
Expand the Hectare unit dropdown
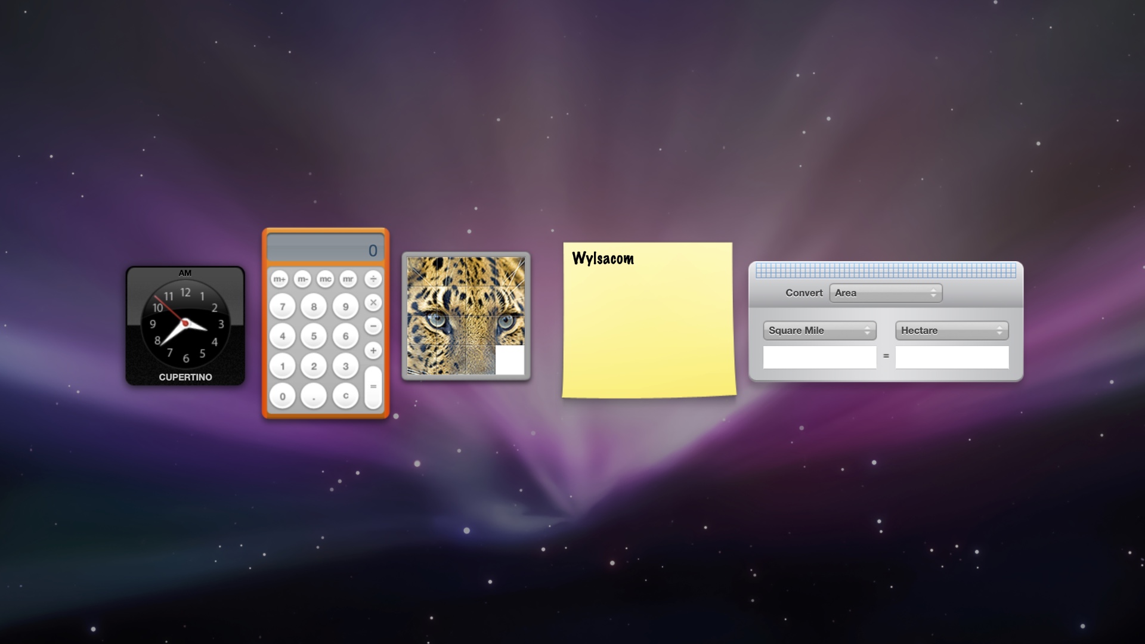950,330
